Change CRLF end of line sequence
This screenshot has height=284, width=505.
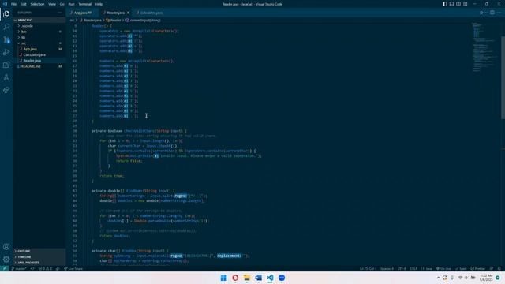[413, 268]
